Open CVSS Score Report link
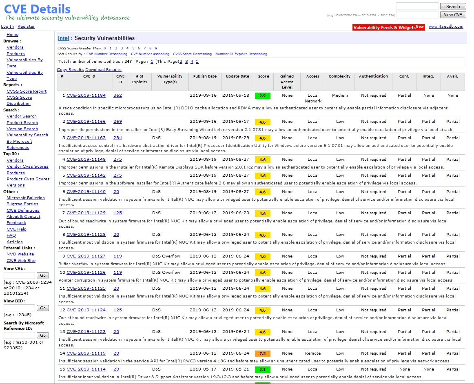 27,91
